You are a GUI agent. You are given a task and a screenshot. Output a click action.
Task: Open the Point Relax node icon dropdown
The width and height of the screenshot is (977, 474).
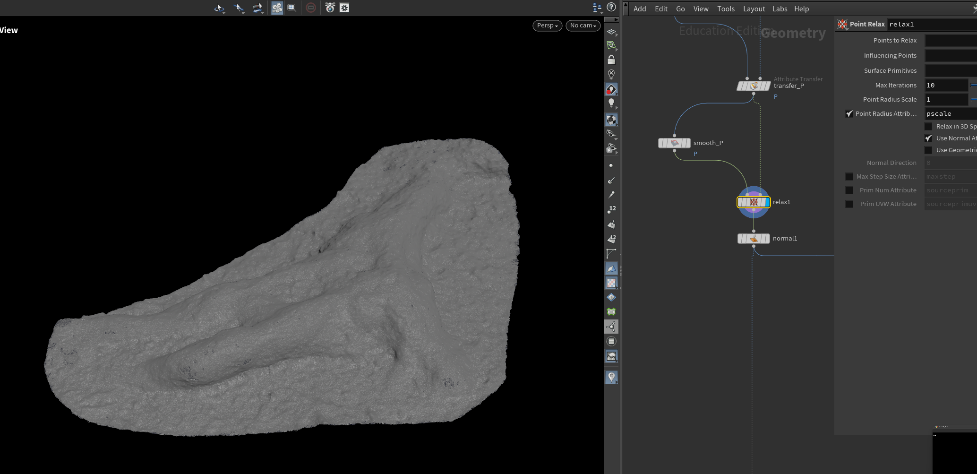(842, 25)
